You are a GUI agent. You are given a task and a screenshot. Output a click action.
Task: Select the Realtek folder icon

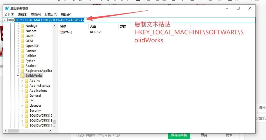pos(22,66)
